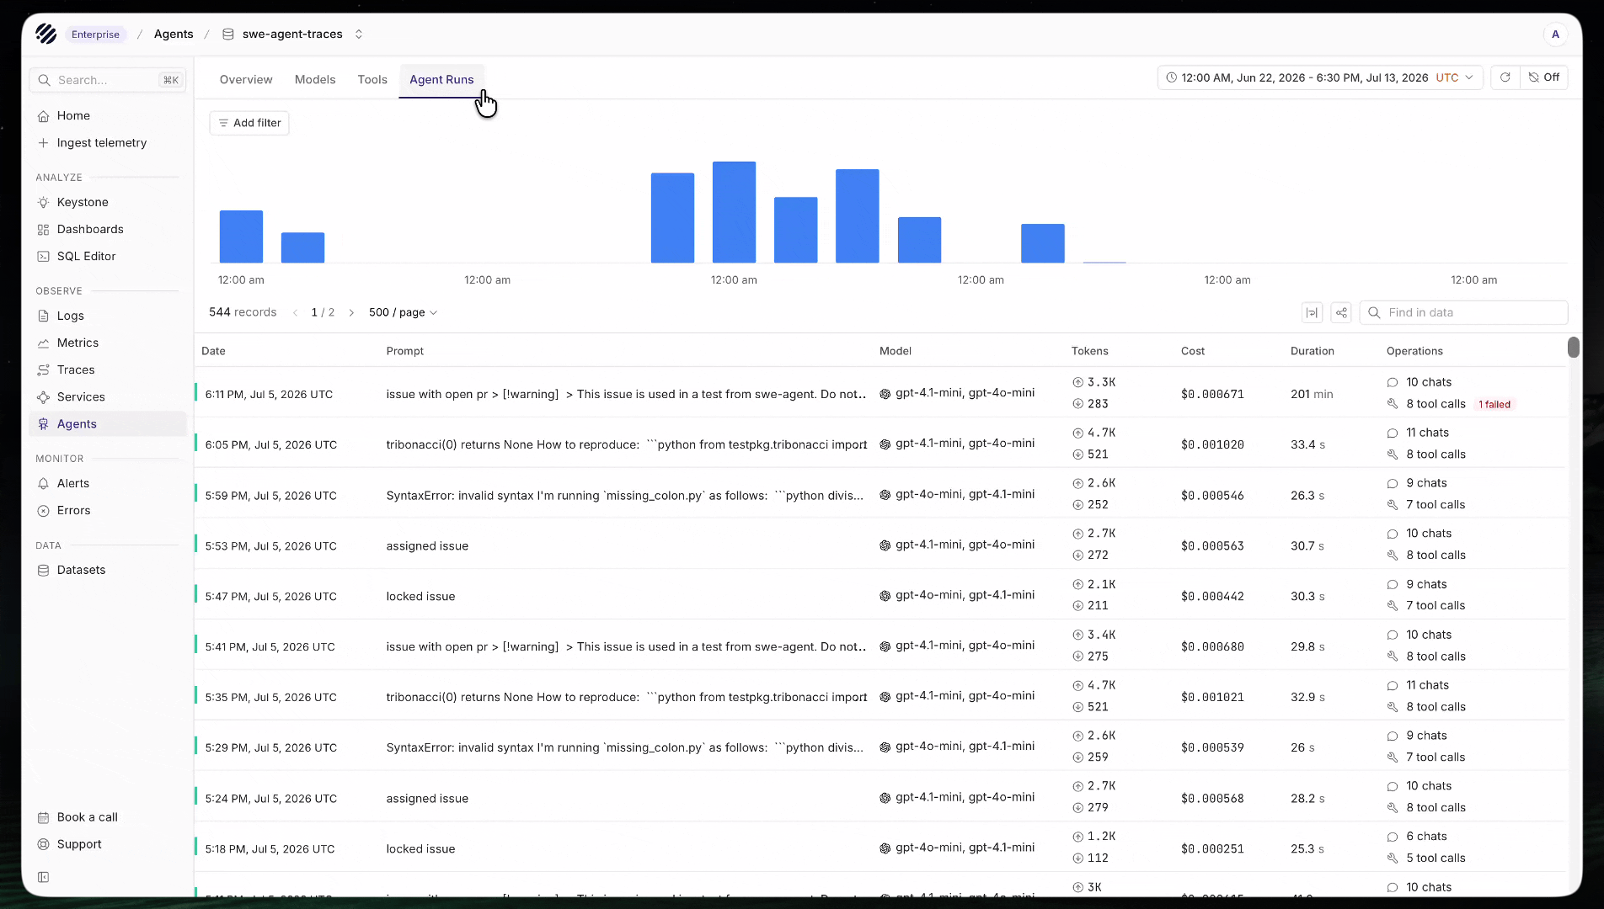The height and width of the screenshot is (909, 1604).
Task: Focus the Find in data field
Action: [x=1463, y=312]
